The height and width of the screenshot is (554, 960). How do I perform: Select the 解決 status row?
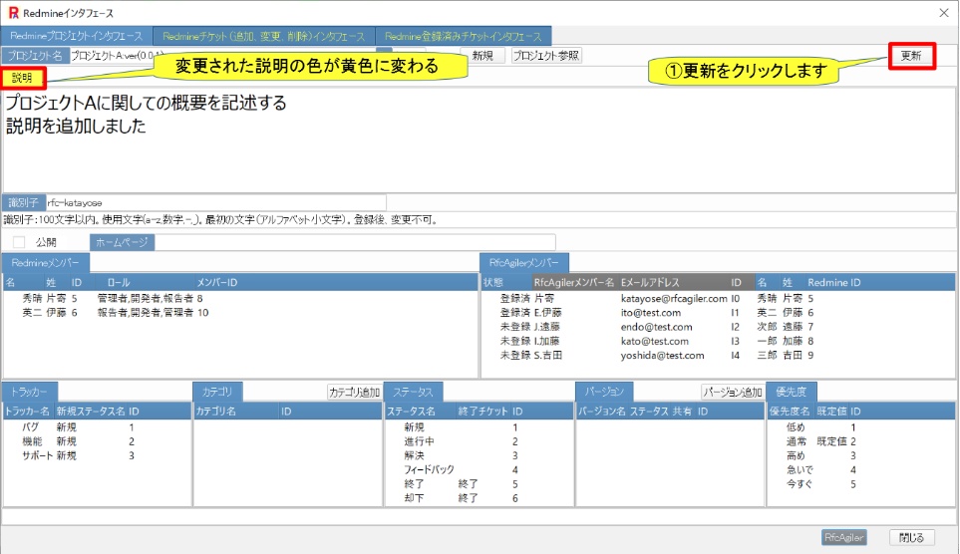479,455
